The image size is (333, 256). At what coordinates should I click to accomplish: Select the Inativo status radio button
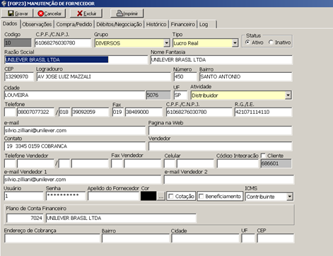tap(271, 42)
